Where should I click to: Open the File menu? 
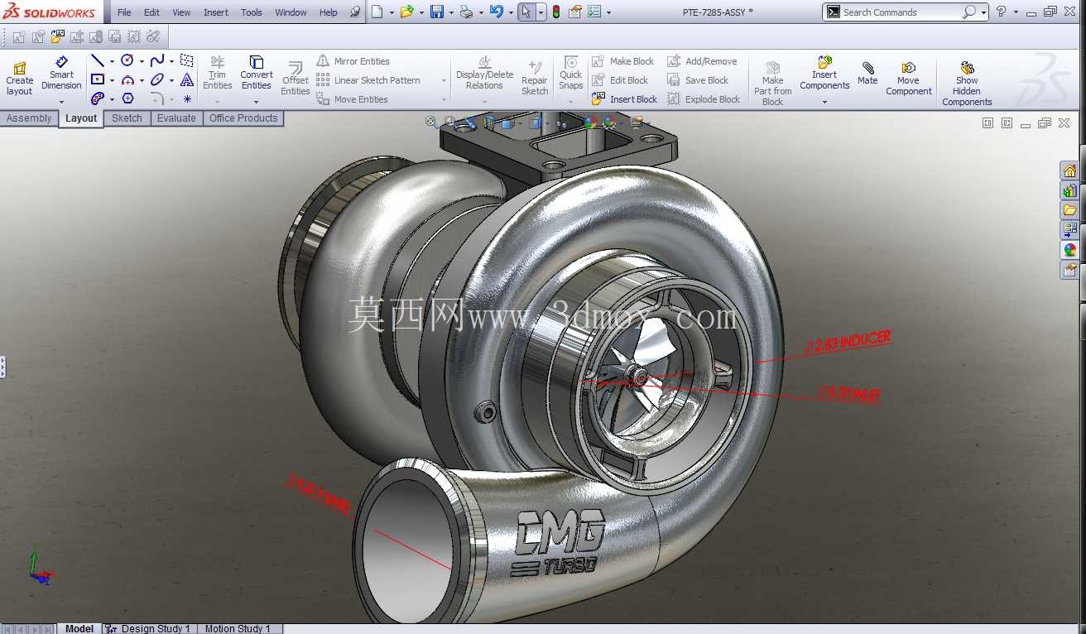coord(124,12)
